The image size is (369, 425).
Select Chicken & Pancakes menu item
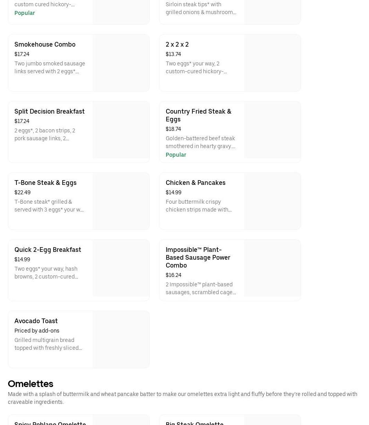pos(195,183)
